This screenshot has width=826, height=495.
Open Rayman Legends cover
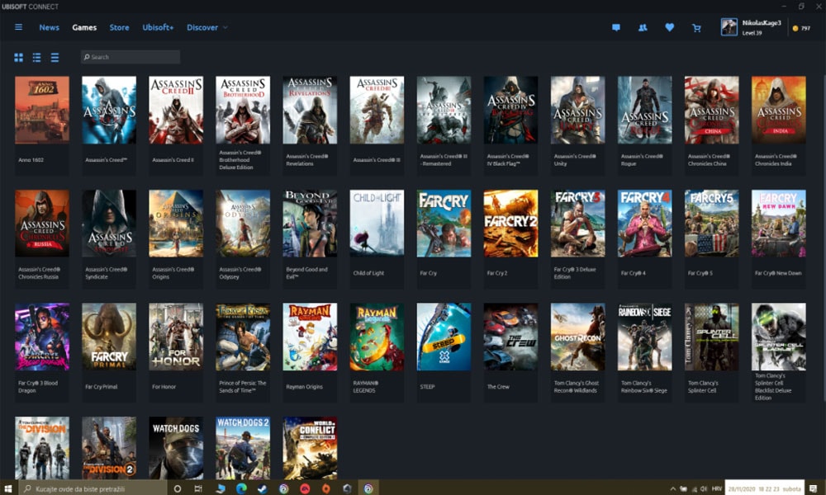pyautogui.click(x=377, y=337)
